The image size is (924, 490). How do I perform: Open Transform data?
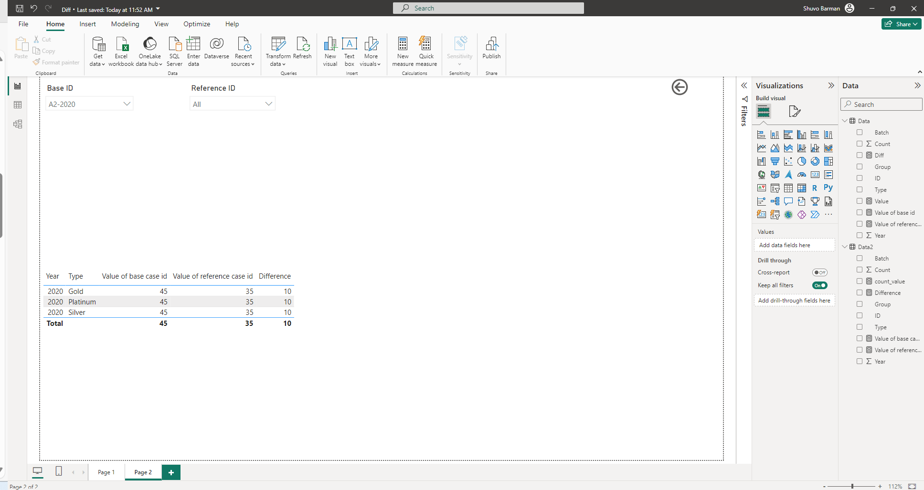tap(278, 52)
